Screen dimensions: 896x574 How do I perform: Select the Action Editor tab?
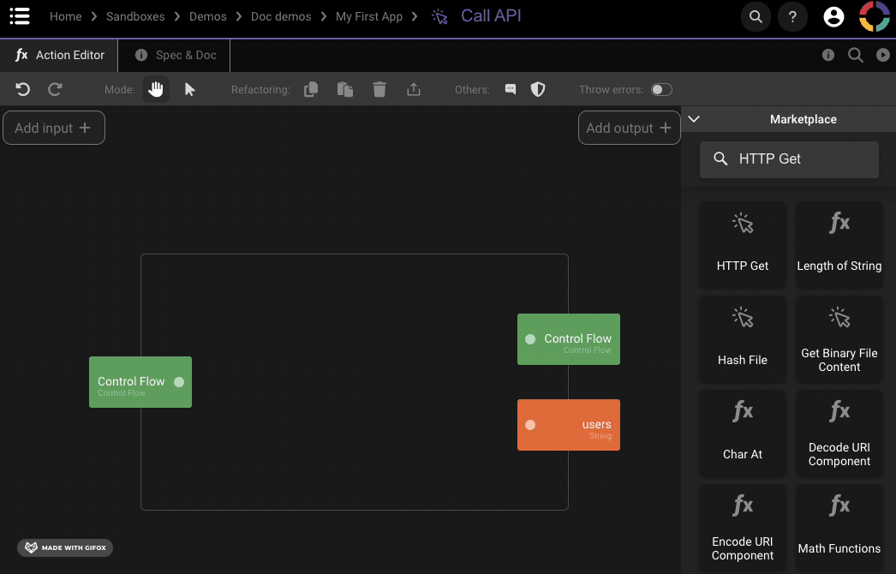[60, 55]
